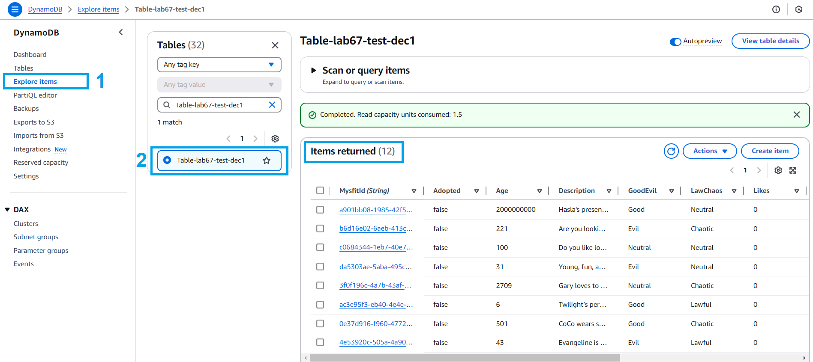Toggle the Autopreview switch
This screenshot has width=813, height=362.
tap(675, 42)
